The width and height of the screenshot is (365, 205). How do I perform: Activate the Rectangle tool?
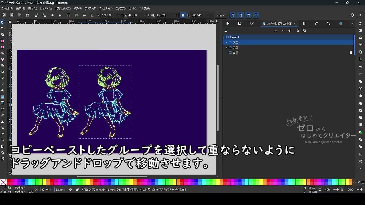[x=3, y=40]
